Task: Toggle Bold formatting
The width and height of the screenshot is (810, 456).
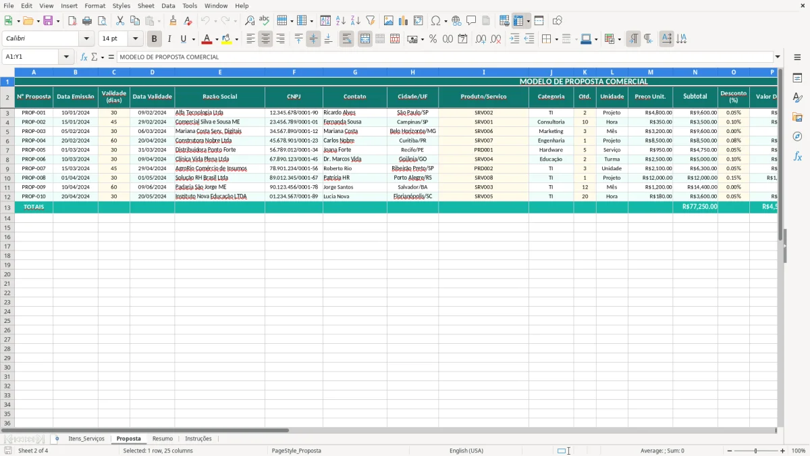Action: 155,39
